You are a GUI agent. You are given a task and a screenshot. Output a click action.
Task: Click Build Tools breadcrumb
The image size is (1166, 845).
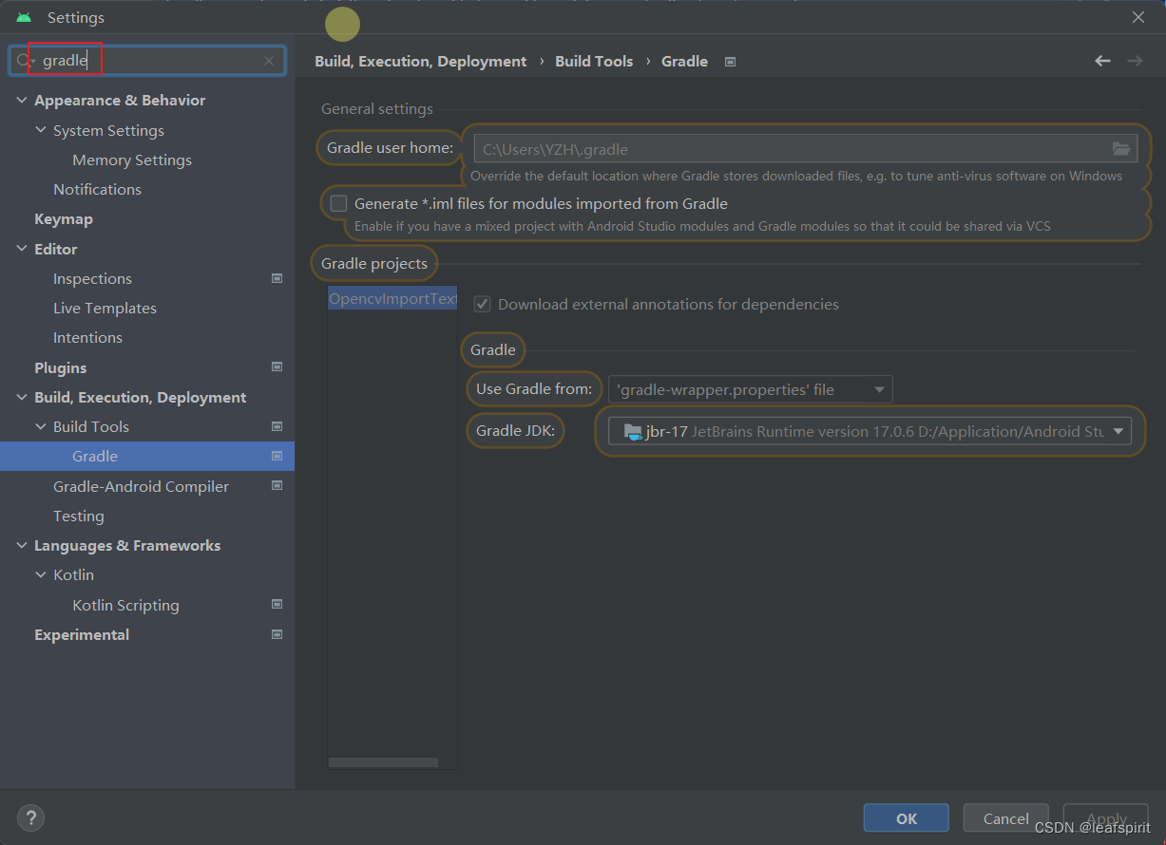(594, 61)
